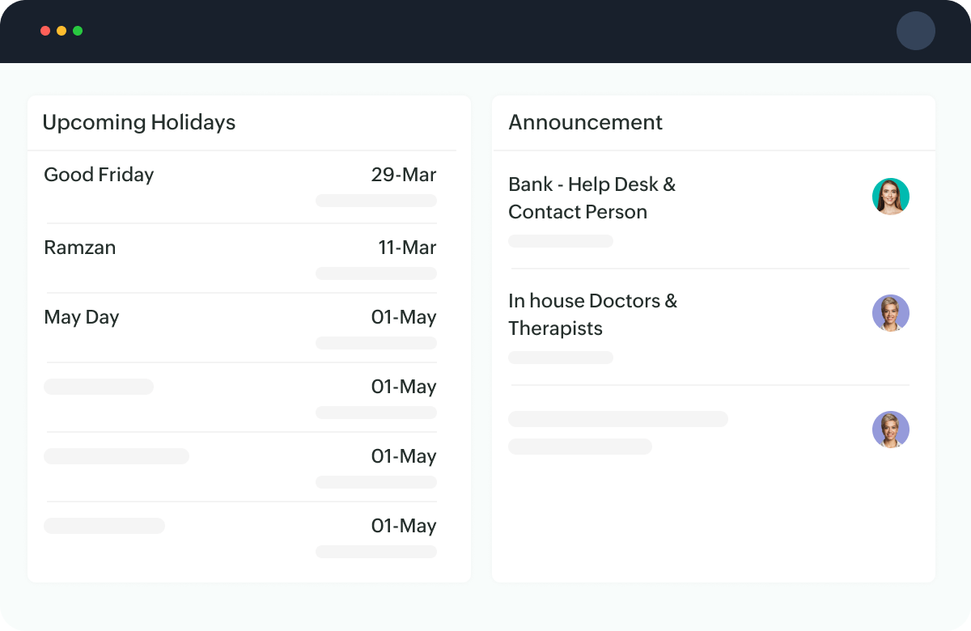
Task: Open the Good Friday holiday entry
Action: point(99,175)
